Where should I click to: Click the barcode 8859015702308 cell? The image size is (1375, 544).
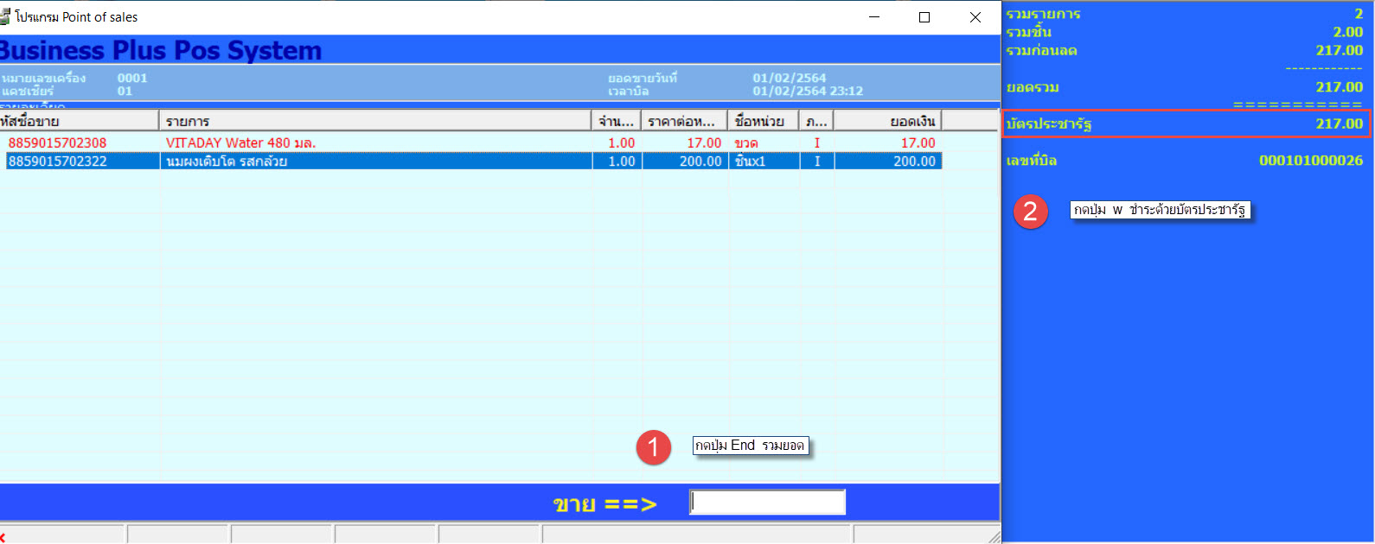[58, 143]
